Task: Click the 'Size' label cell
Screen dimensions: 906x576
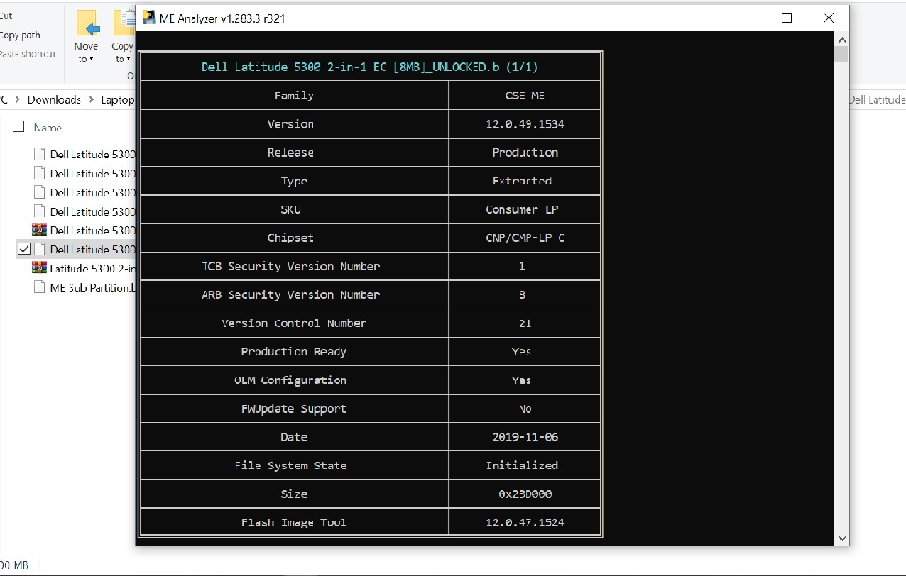Action: [294, 494]
